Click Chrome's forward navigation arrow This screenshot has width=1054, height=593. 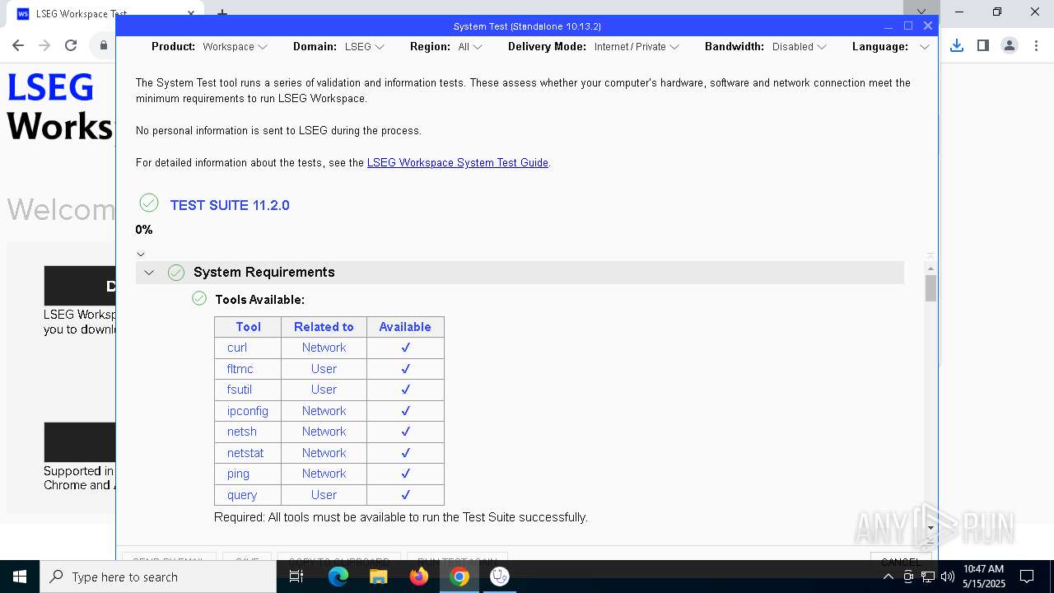(x=44, y=46)
